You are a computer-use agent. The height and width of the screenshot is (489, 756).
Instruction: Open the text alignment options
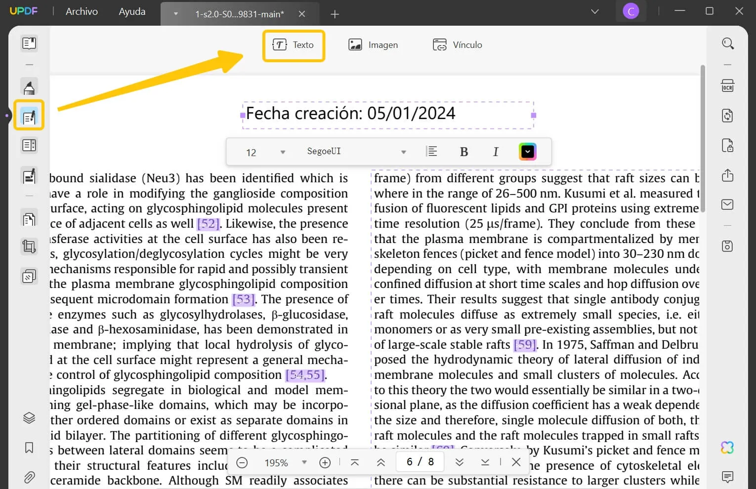432,151
